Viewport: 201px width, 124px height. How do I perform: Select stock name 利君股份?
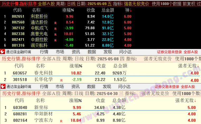[x=39, y=16]
